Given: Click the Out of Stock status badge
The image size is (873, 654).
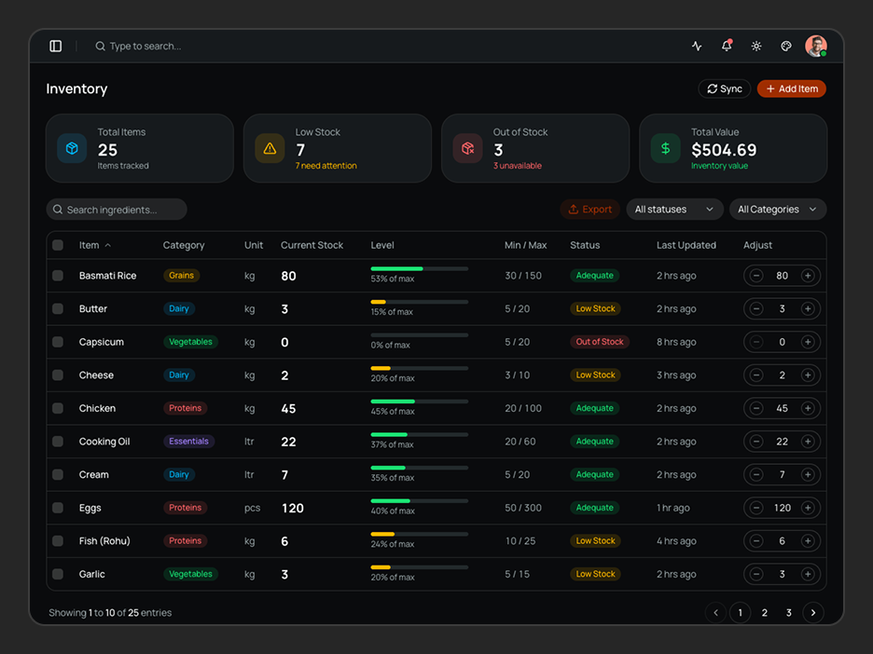Looking at the screenshot, I should (x=600, y=342).
